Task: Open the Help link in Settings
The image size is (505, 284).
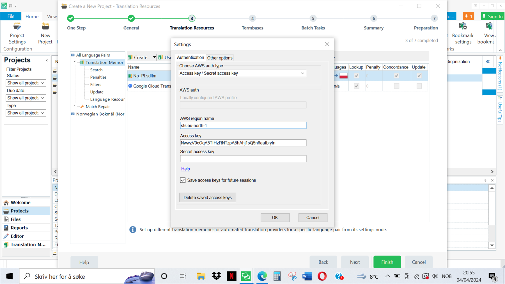Action: tap(185, 169)
